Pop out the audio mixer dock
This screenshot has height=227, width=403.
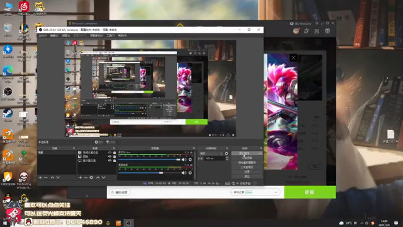[194, 148]
